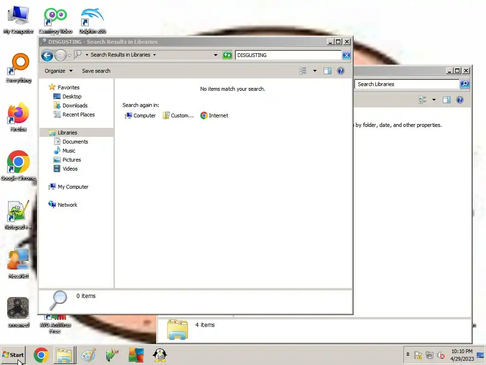Launch Google Chrome desktop shortcut
Image resolution: width=486 pixels, height=365 pixels.
(19, 165)
